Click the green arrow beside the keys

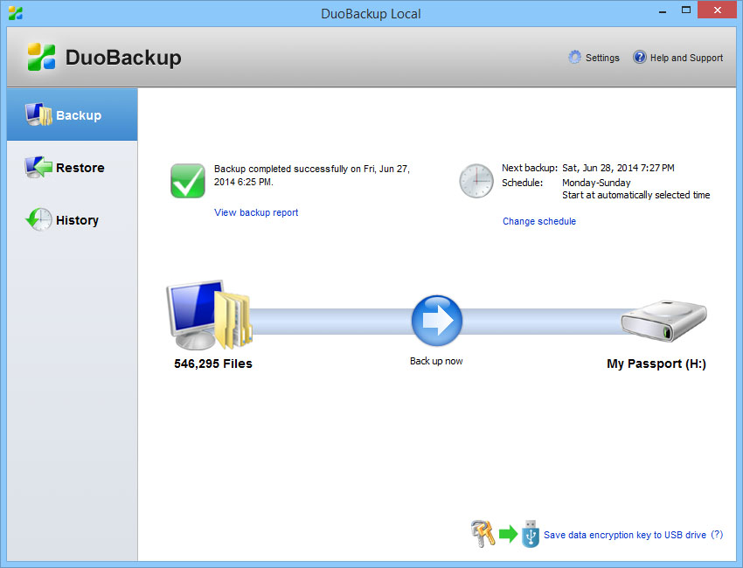(509, 534)
